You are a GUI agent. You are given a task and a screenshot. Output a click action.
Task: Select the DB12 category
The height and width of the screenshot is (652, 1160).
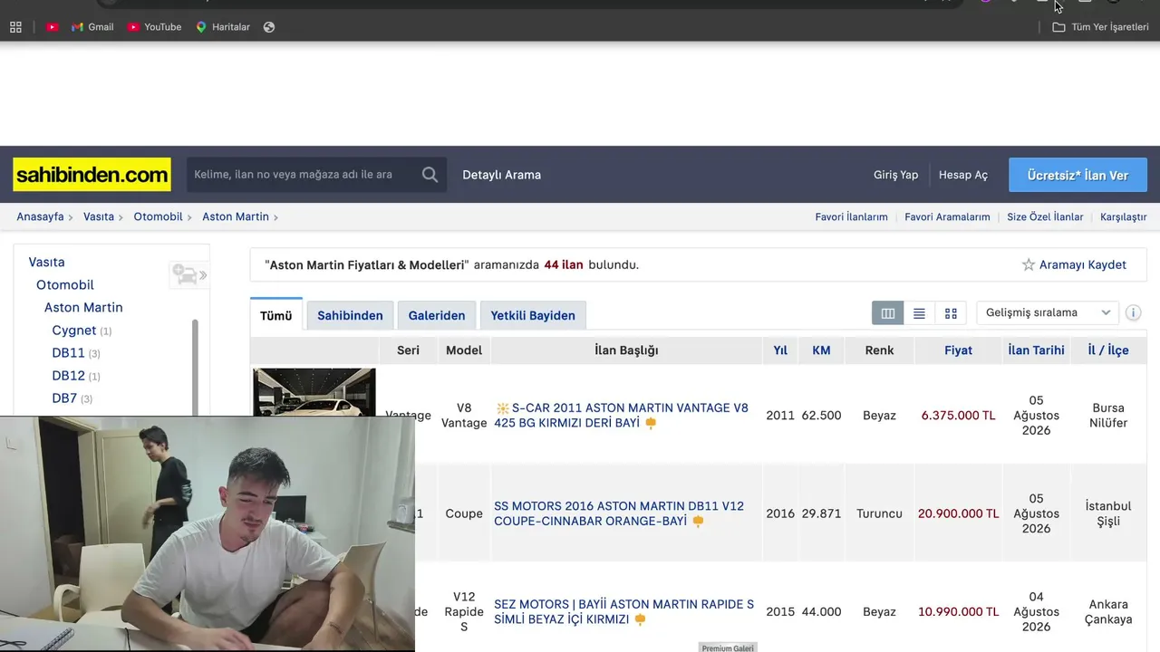(69, 376)
